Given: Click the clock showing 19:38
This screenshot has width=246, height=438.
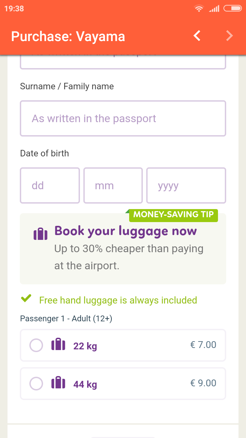Looking at the screenshot, I should (14, 8).
